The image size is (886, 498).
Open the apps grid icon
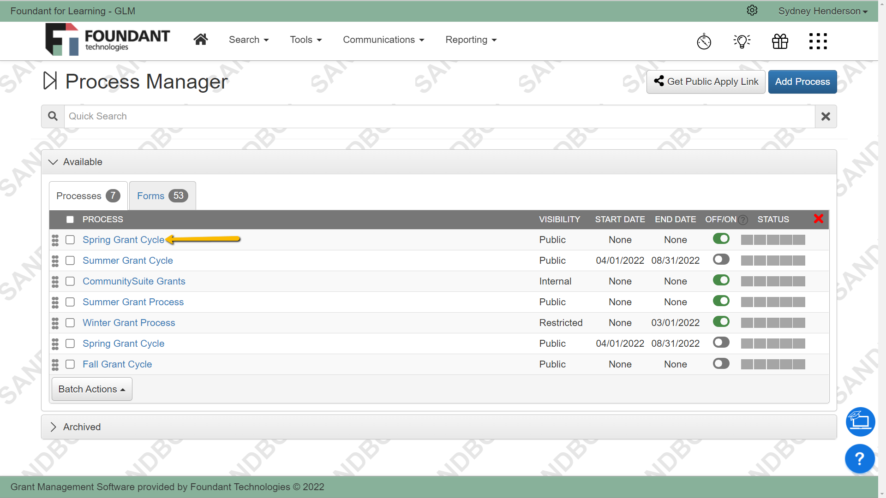coord(818,41)
